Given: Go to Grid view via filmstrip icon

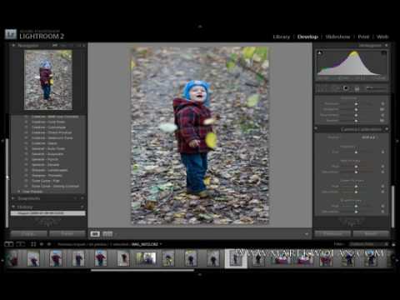Looking at the screenshot, I should [x=33, y=244].
